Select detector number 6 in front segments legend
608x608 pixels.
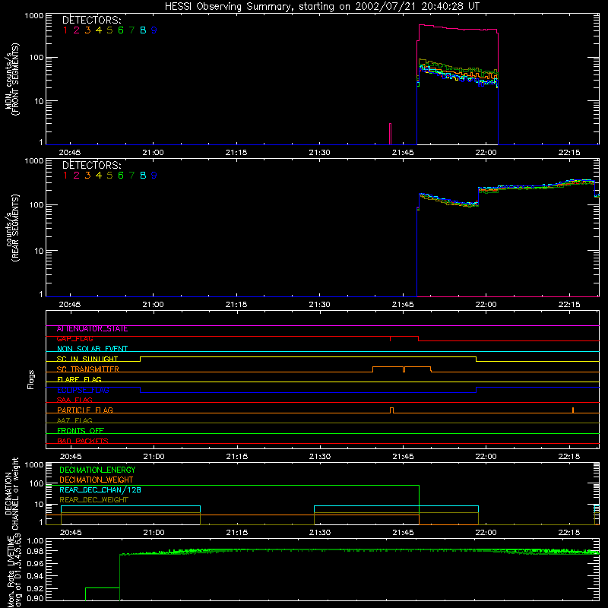coord(121,30)
